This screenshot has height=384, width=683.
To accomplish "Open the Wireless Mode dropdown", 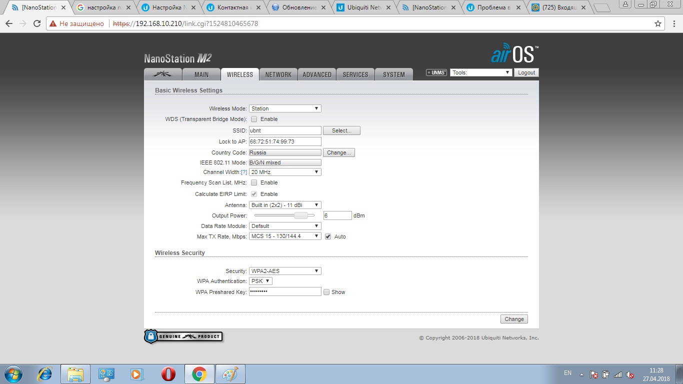I will tap(285, 108).
